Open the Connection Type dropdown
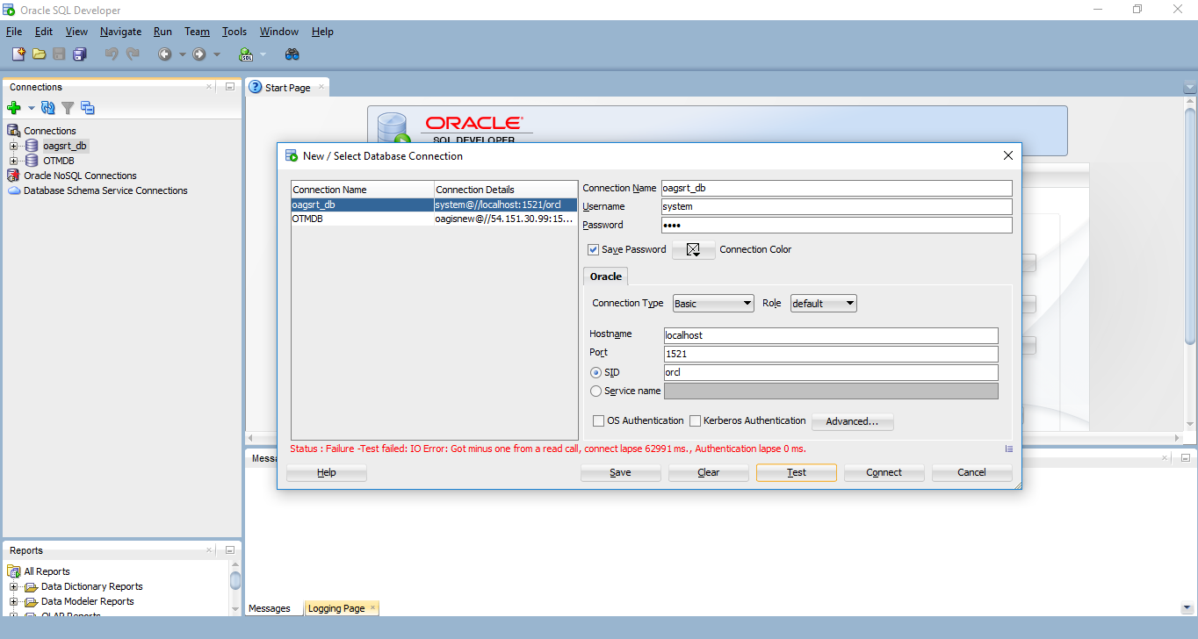The width and height of the screenshot is (1198, 639). click(x=713, y=304)
